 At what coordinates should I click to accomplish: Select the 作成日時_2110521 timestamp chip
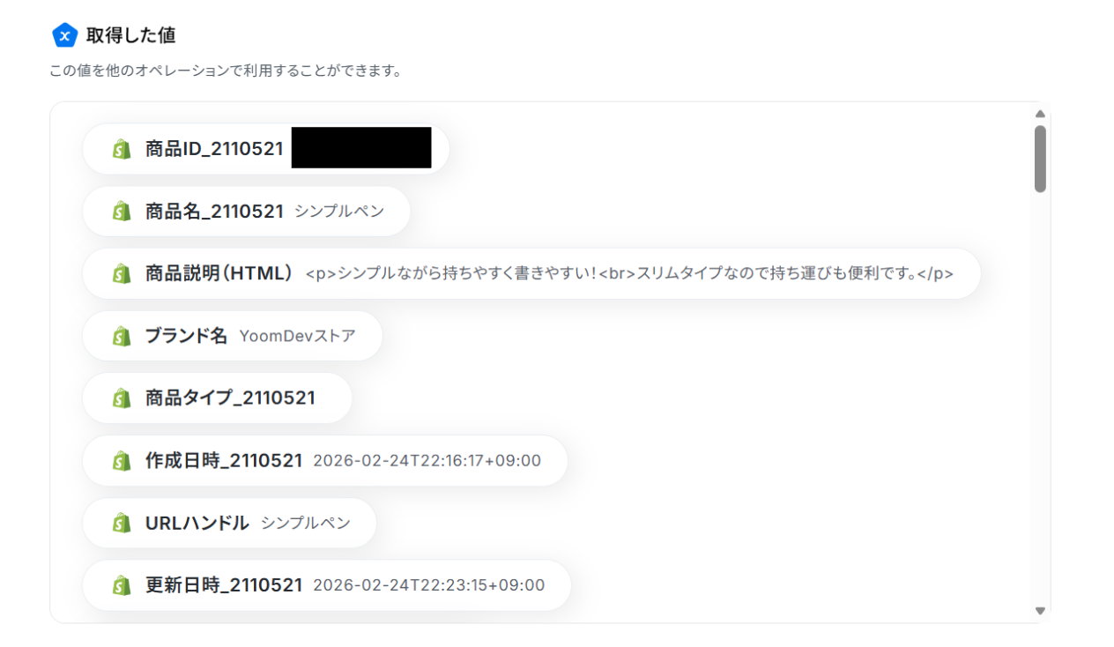click(x=324, y=461)
